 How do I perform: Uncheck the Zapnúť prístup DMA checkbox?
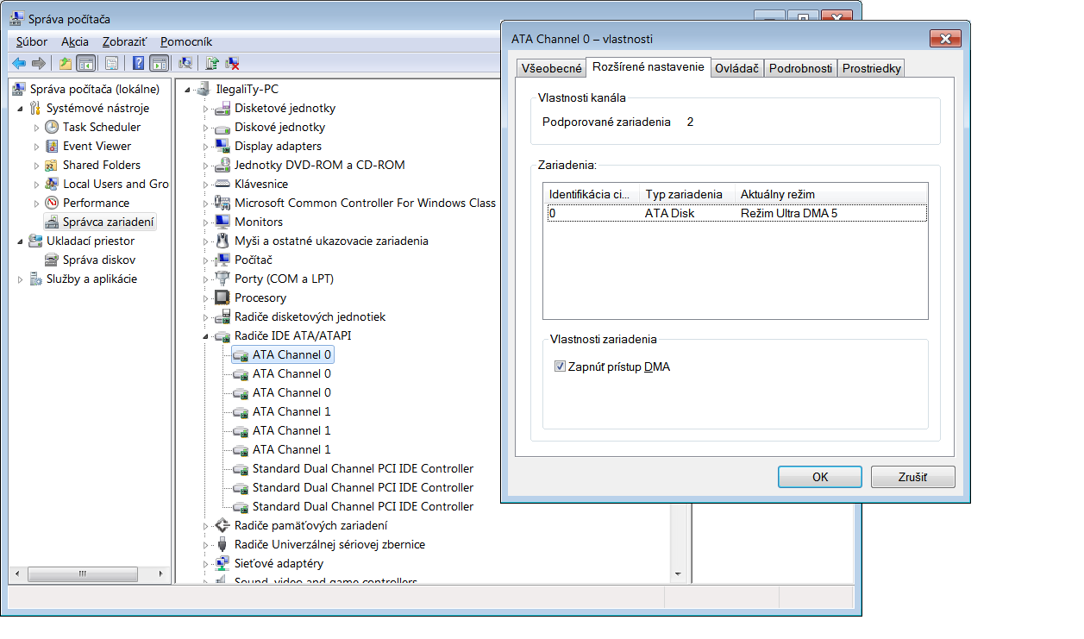(x=561, y=366)
